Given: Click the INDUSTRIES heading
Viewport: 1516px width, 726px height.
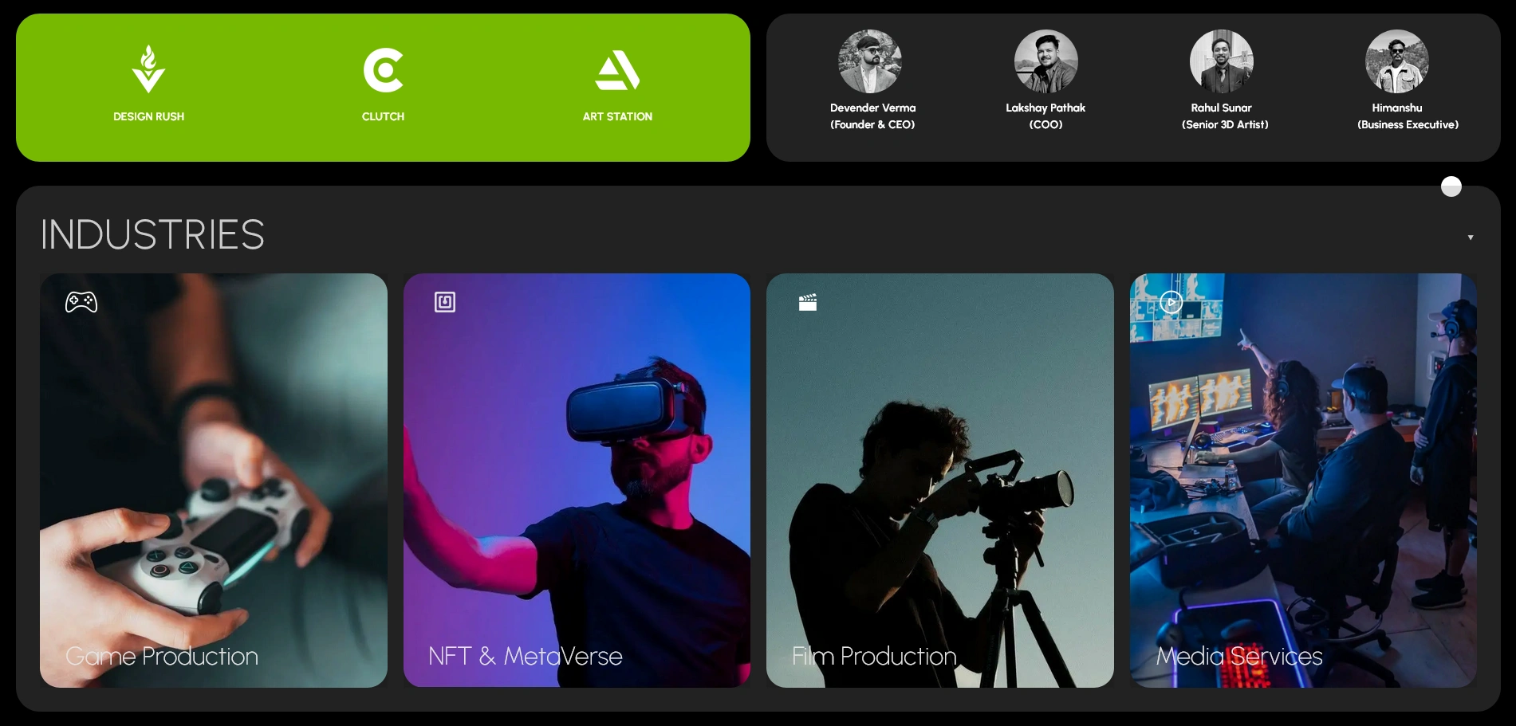Looking at the screenshot, I should (152, 234).
